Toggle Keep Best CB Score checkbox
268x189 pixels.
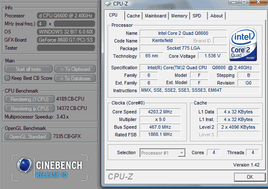pos(7,78)
